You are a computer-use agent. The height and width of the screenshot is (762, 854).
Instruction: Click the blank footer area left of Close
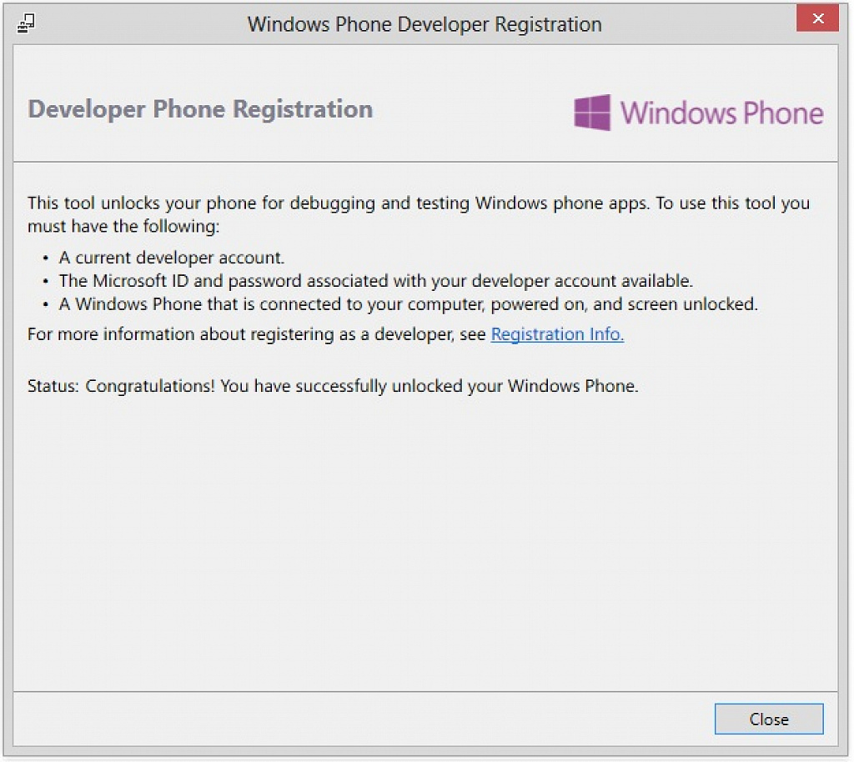359,719
